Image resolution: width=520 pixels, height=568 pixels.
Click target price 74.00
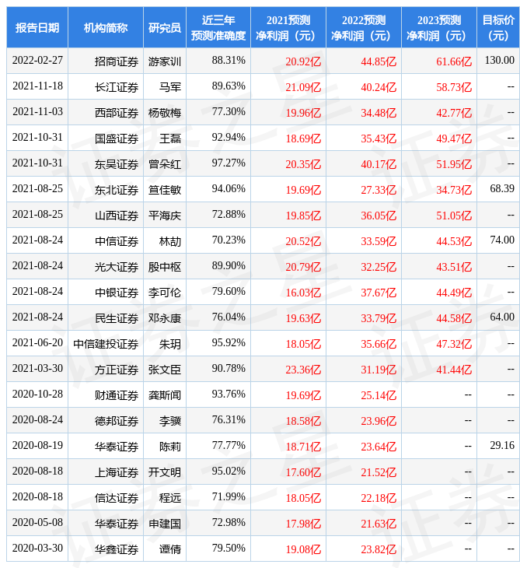502,240
